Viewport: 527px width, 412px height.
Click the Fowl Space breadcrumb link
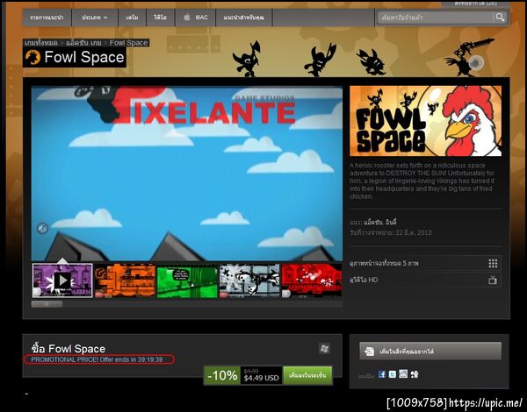[x=128, y=43]
